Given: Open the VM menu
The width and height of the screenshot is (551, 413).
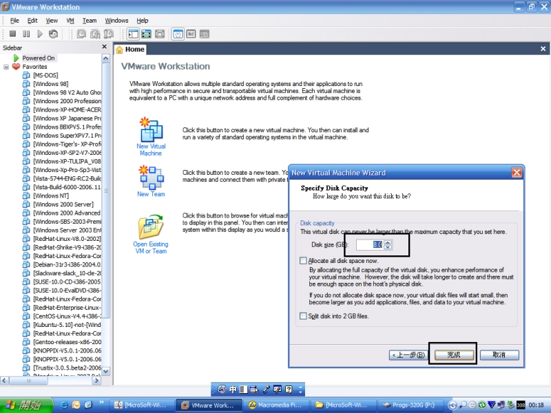Looking at the screenshot, I should [x=70, y=21].
